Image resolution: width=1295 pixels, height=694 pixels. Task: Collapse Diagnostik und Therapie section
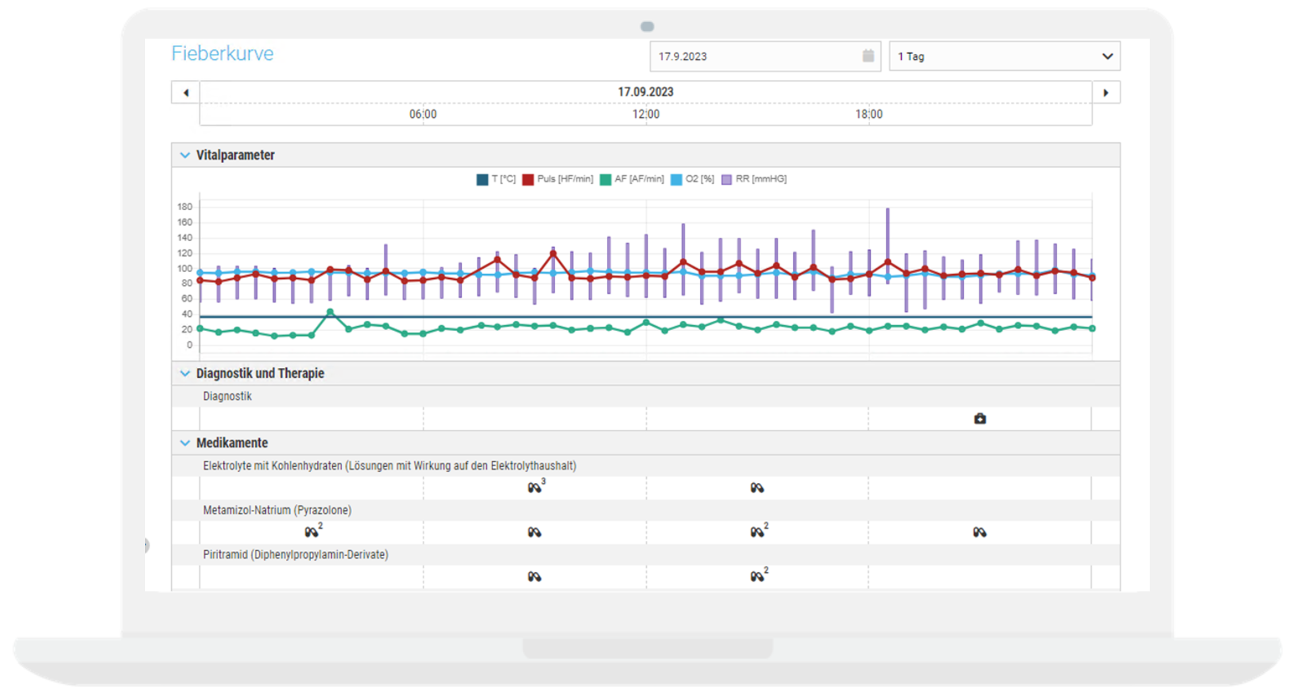[x=185, y=373]
